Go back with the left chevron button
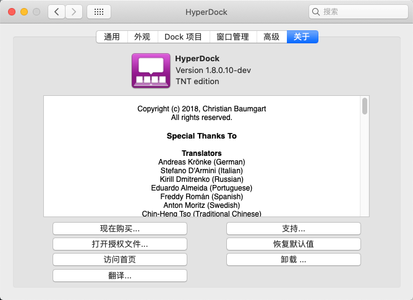 point(57,12)
